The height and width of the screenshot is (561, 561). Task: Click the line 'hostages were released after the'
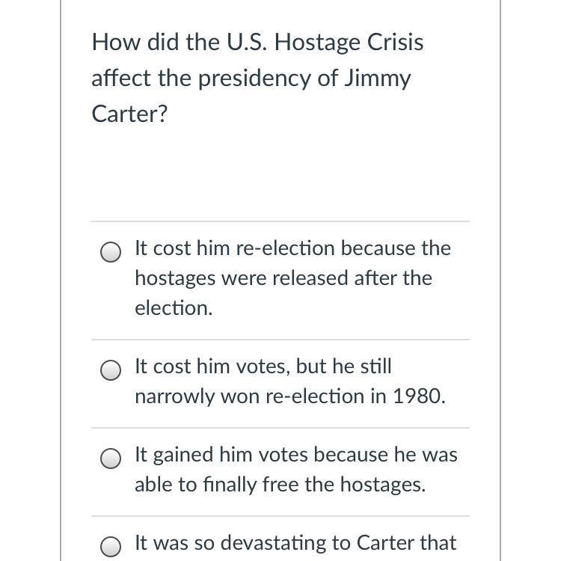coord(283,278)
